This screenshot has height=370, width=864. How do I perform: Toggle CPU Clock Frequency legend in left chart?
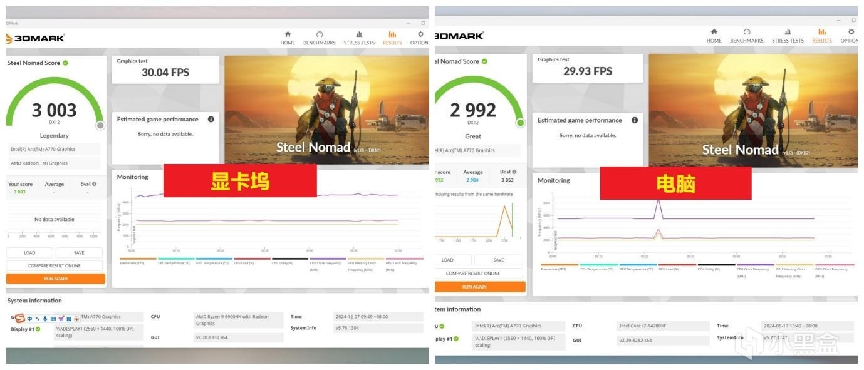[x=328, y=264]
